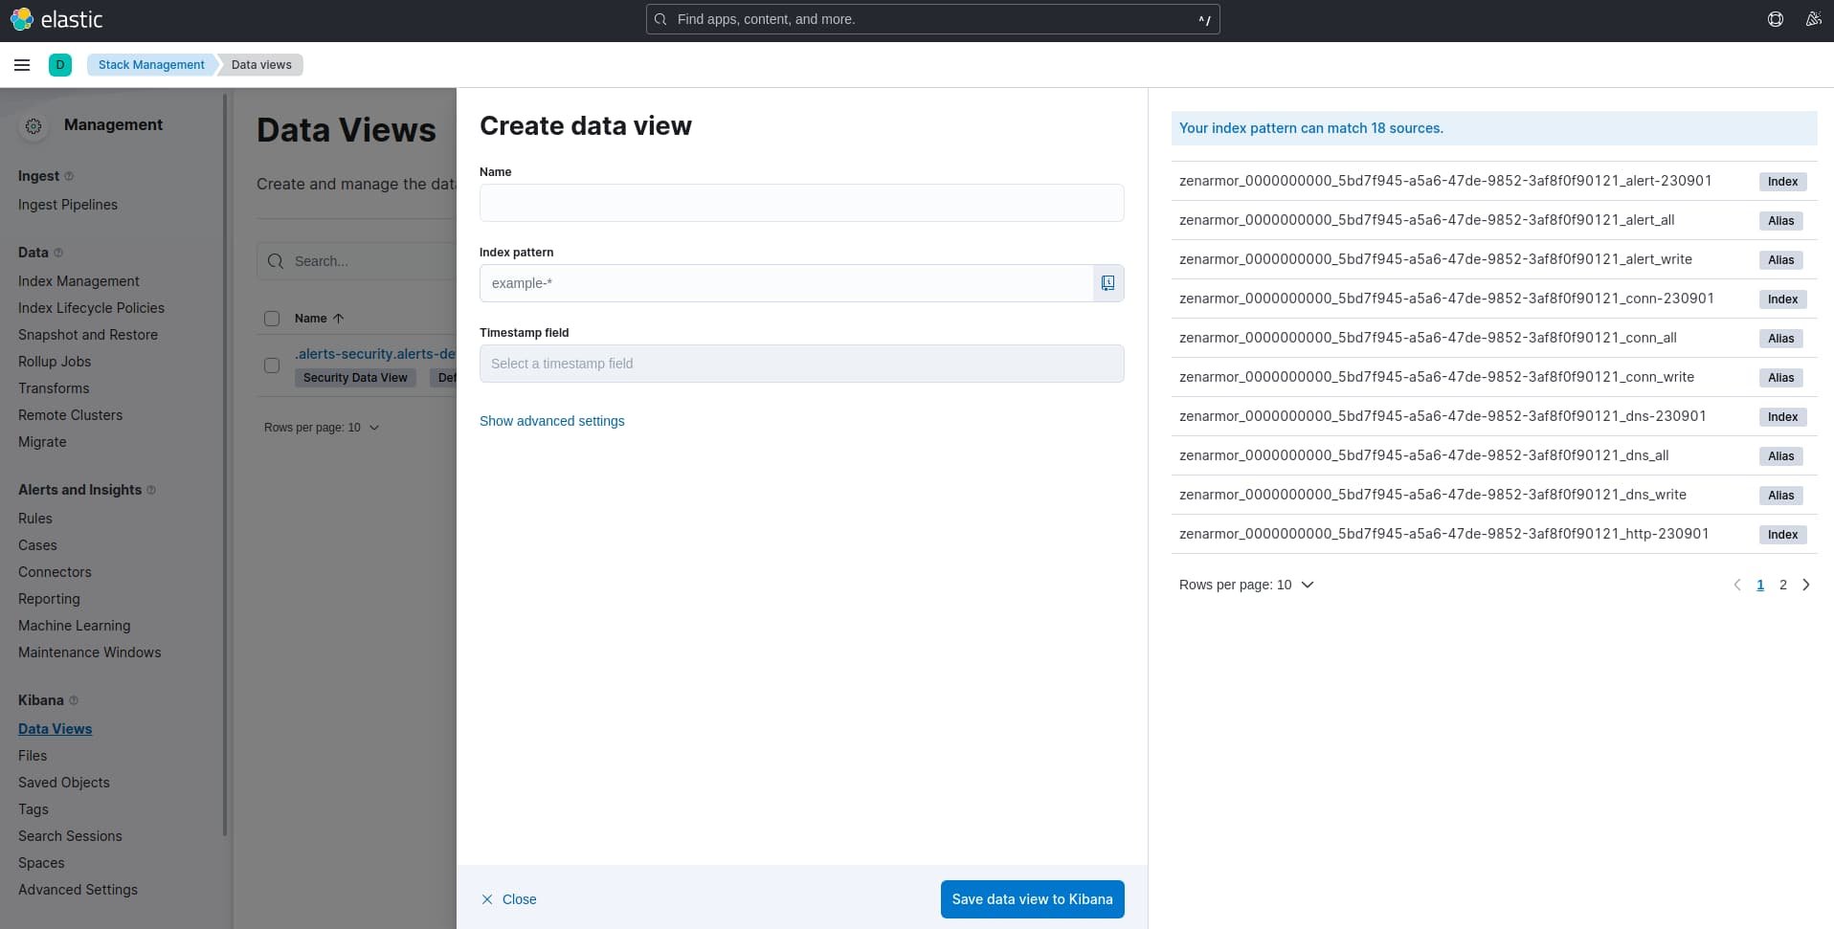Screen dimensions: 1834x929
Task: Expand rows per page on sources list
Action: click(x=1246, y=585)
